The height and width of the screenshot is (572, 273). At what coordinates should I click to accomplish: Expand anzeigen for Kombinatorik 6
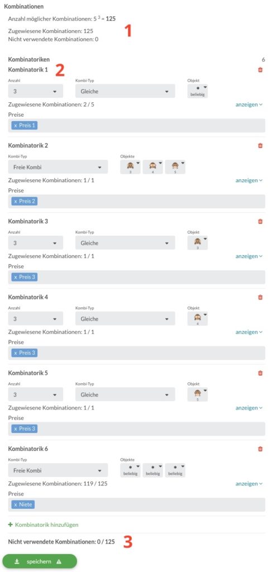pyautogui.click(x=249, y=484)
